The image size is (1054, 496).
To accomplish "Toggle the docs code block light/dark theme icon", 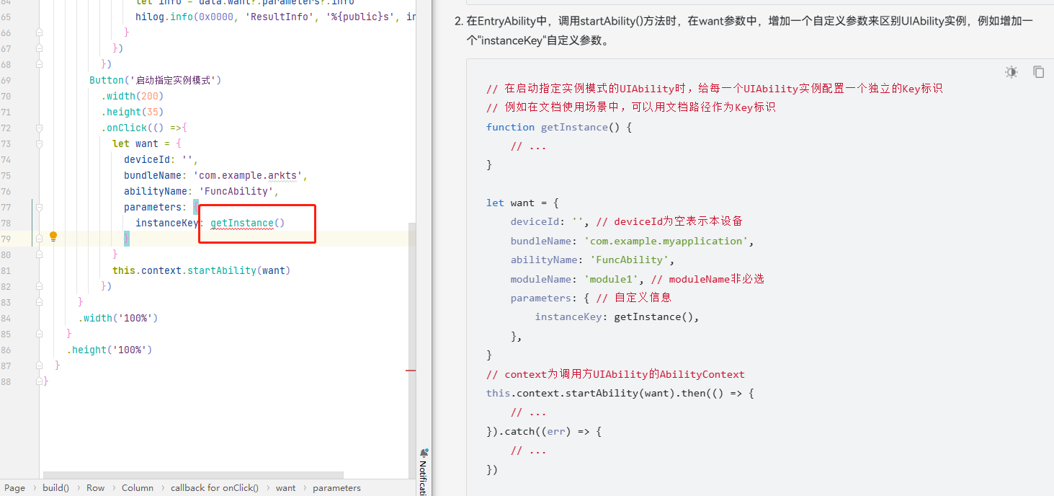I will click(x=1011, y=72).
